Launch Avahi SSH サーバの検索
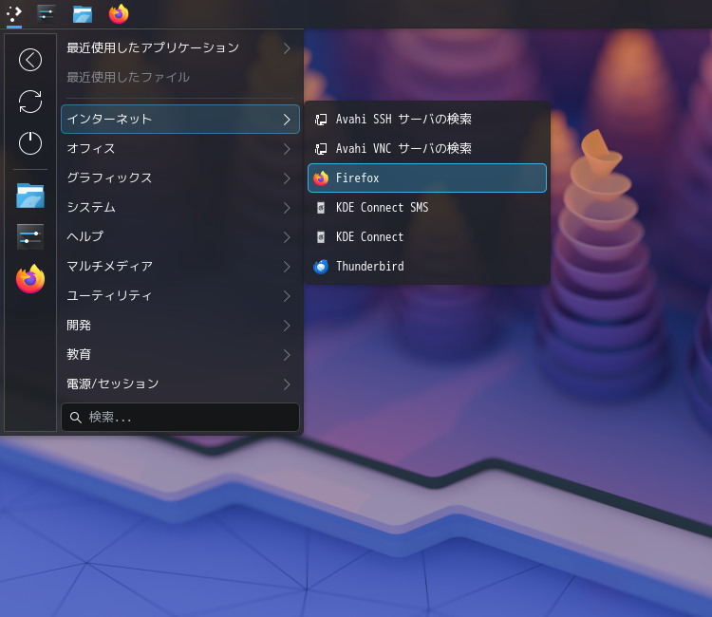 (427, 119)
